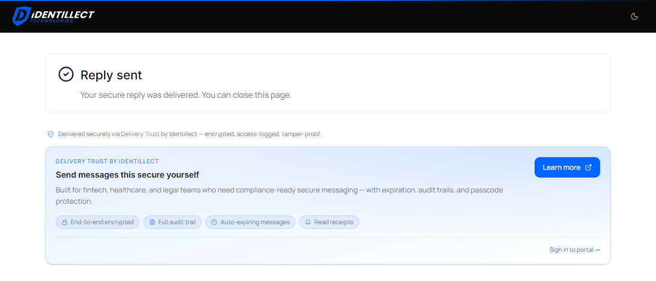Viewport: 656px width, 281px height.
Task: Click the Reply sent checkmark icon
Action: tap(66, 74)
